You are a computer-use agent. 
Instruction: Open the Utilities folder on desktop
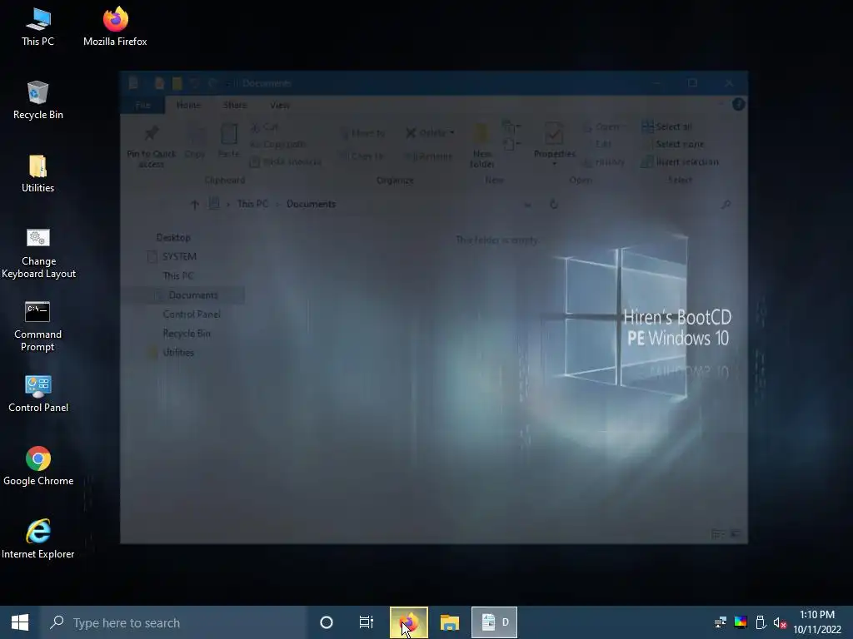[x=37, y=173]
